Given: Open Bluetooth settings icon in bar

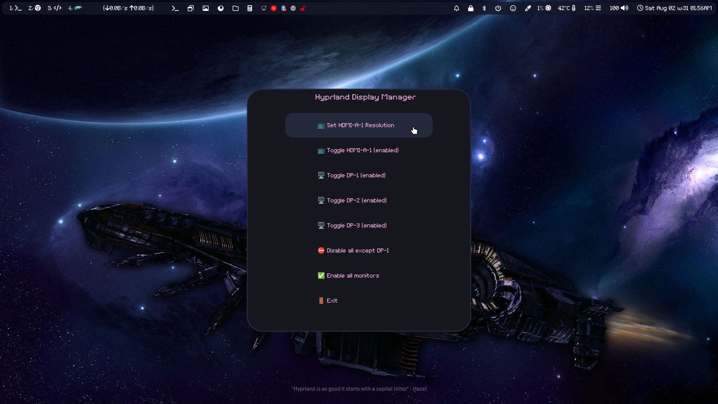Looking at the screenshot, I should click(x=484, y=8).
